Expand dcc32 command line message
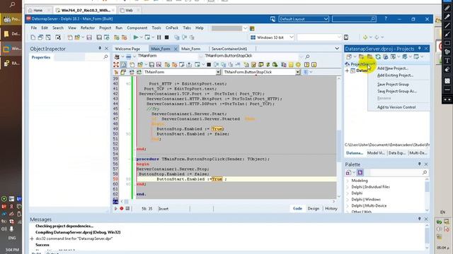Screen dimensions: 453x254 32,238
